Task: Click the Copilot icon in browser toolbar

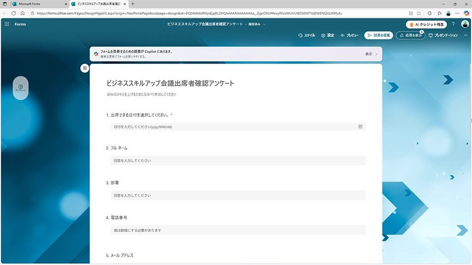Action: point(466,13)
